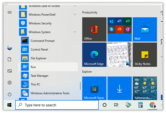The width and height of the screenshot is (166, 113).
Task: Open Task View on the taskbar
Action: click(x=116, y=105)
